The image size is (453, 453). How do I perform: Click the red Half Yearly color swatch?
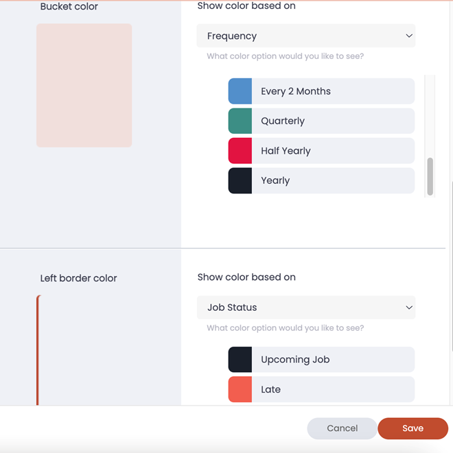coord(240,151)
